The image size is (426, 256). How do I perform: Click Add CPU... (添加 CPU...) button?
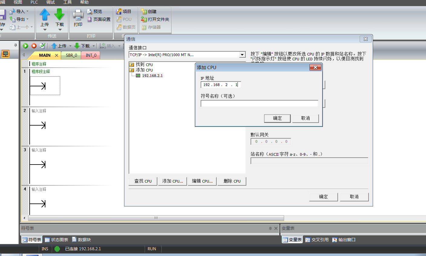click(x=172, y=181)
